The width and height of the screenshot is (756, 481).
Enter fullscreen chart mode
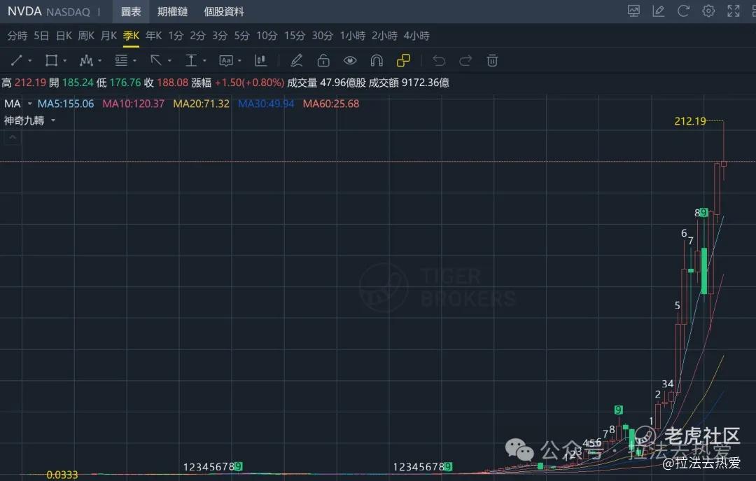[734, 11]
